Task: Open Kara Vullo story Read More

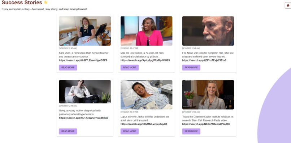Action: click(68, 68)
